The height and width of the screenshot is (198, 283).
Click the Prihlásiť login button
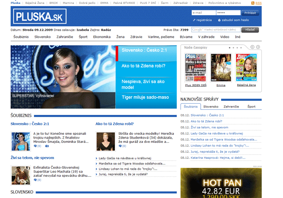tap(250, 13)
